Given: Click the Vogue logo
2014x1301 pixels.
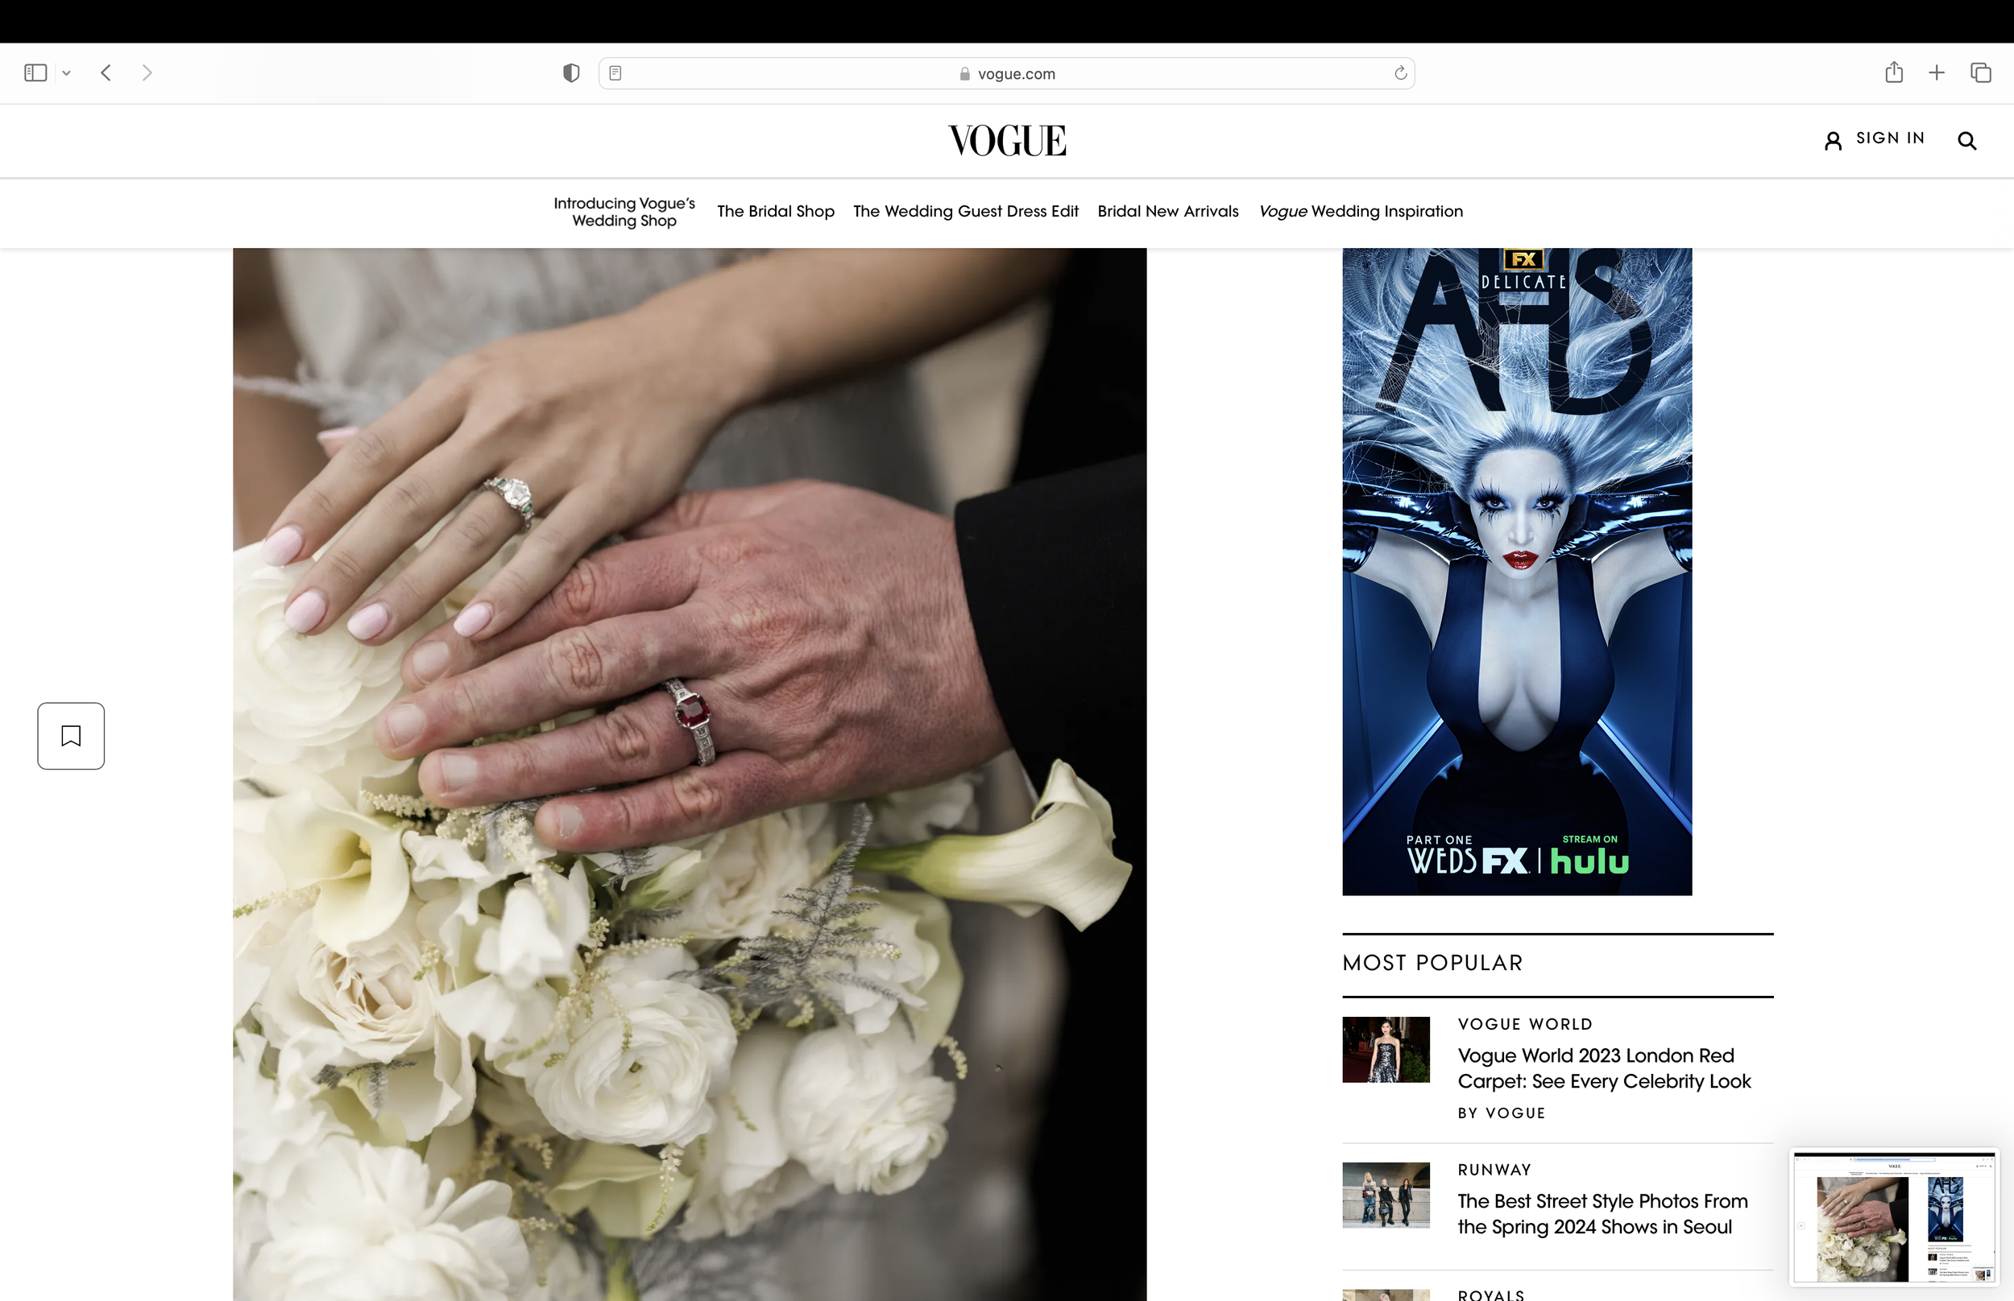Looking at the screenshot, I should [1006, 140].
